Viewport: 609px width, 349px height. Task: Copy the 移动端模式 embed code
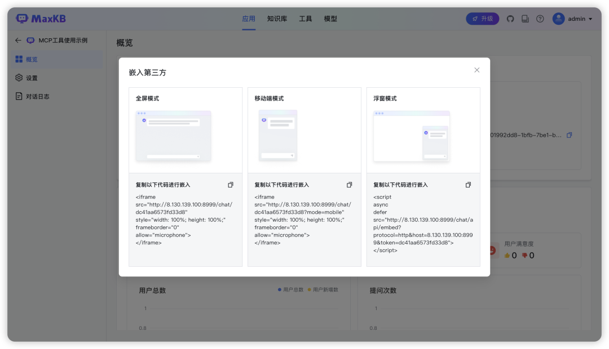tap(349, 185)
